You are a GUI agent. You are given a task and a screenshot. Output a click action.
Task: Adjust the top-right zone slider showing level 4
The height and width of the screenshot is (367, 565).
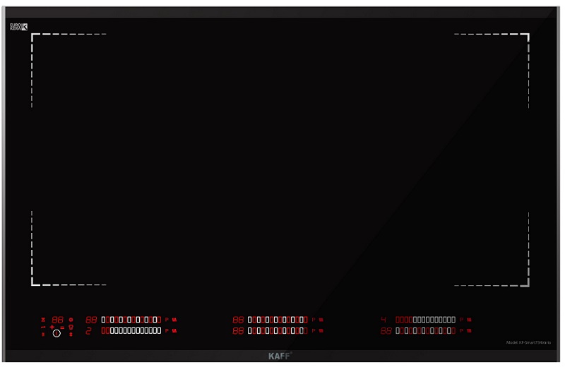425,320
